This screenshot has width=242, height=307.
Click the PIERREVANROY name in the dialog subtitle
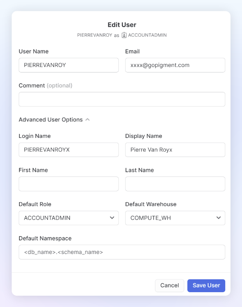click(x=94, y=35)
